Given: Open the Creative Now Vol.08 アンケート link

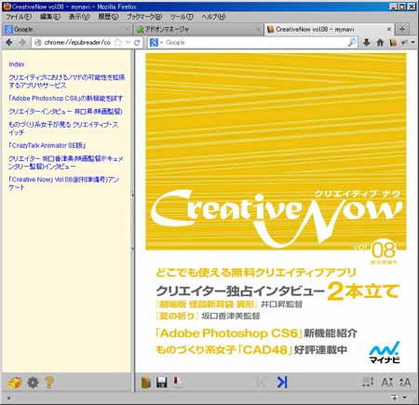Looking at the screenshot, I should pyautogui.click(x=63, y=183).
